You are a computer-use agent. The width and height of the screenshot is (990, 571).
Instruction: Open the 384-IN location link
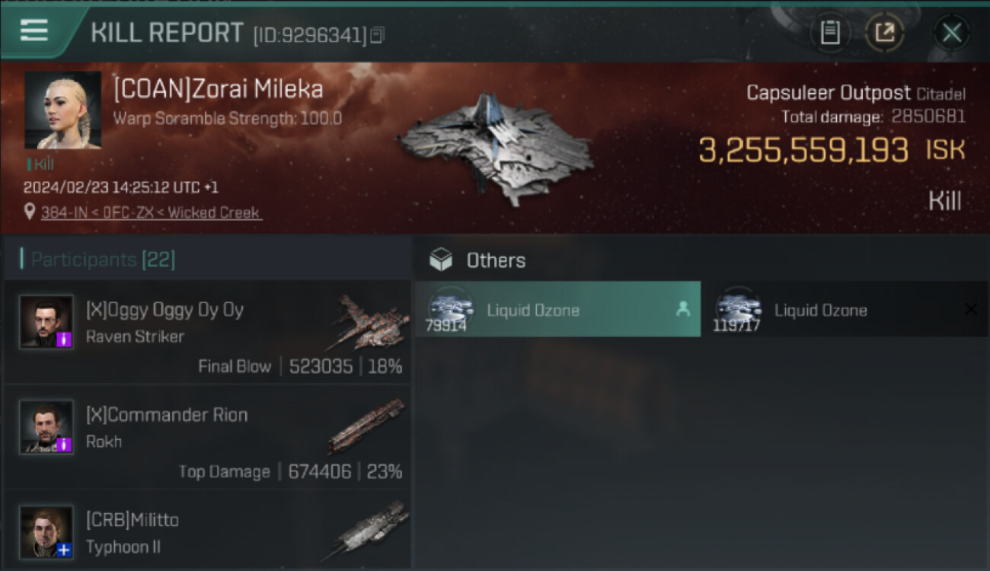pos(151,213)
